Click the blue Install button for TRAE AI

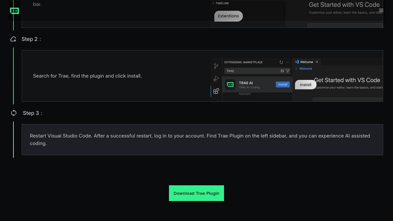(283, 84)
